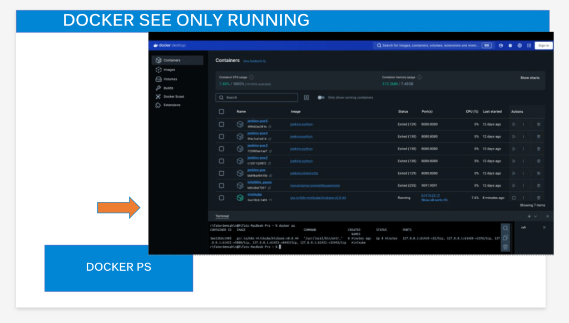Clear the terminal with trash icon
This screenshot has width=569, height=323.
(x=506, y=247)
